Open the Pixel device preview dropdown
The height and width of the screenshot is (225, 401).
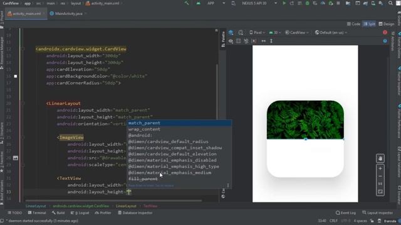coord(258,32)
